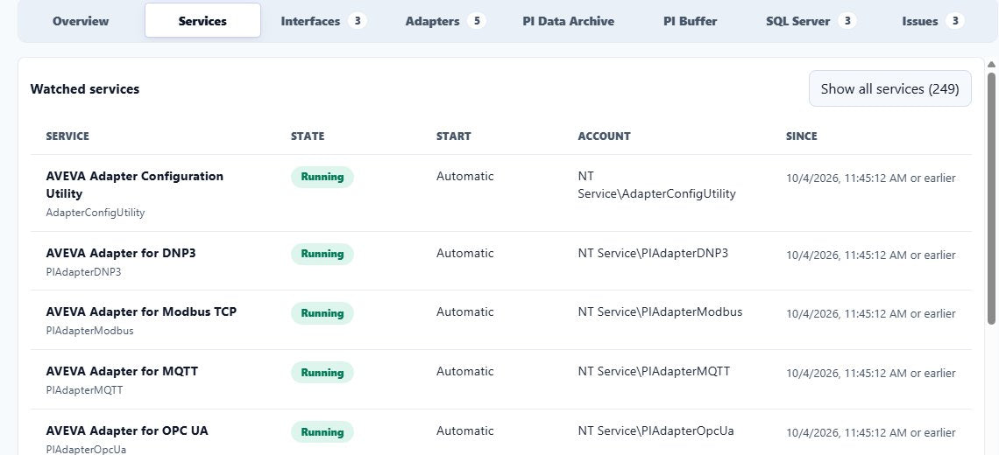Click the scrollbar up arrow

tap(991, 64)
